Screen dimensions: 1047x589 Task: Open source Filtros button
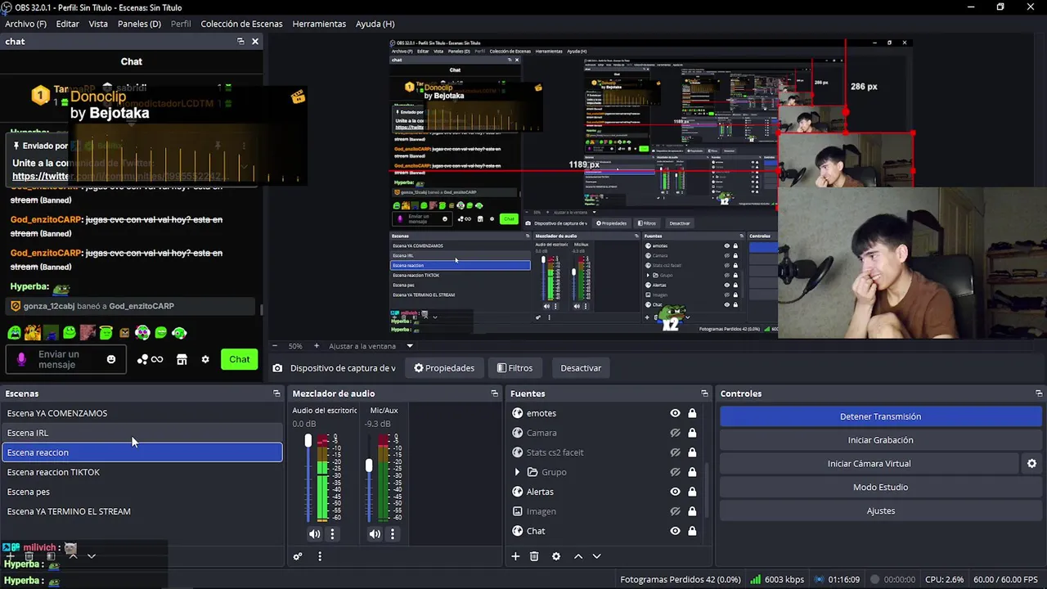(515, 368)
